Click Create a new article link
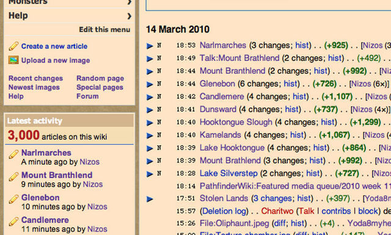Viewport: 391px width, 235px height. click(x=54, y=46)
